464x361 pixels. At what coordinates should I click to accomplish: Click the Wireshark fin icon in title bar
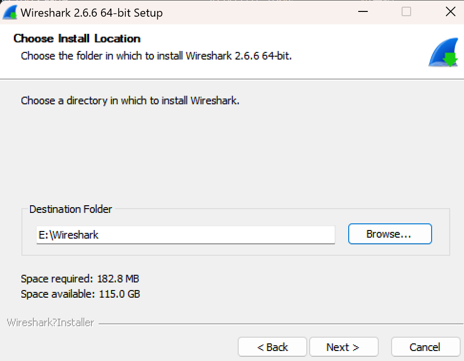coord(10,12)
